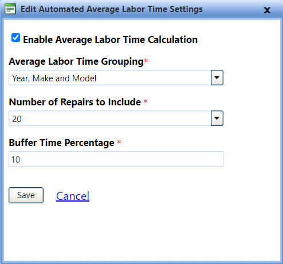This screenshot has width=283, height=264.
Task: Click the Enable Average Labor Time Calculation label
Action: click(x=110, y=40)
